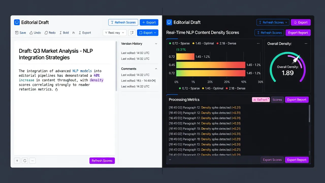Click Export Report in the Processing Metrics header
The image size is (325, 183).
tap(297, 100)
